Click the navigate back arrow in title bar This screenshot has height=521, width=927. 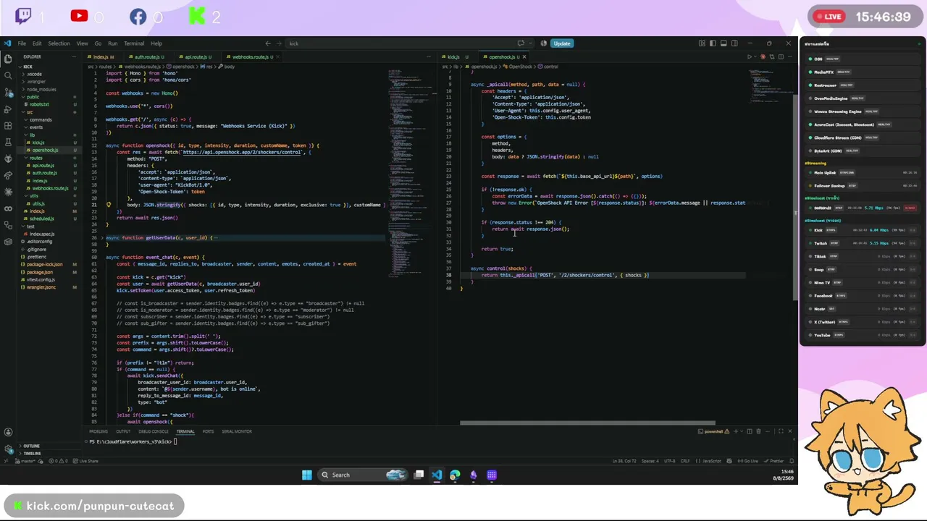tap(268, 43)
